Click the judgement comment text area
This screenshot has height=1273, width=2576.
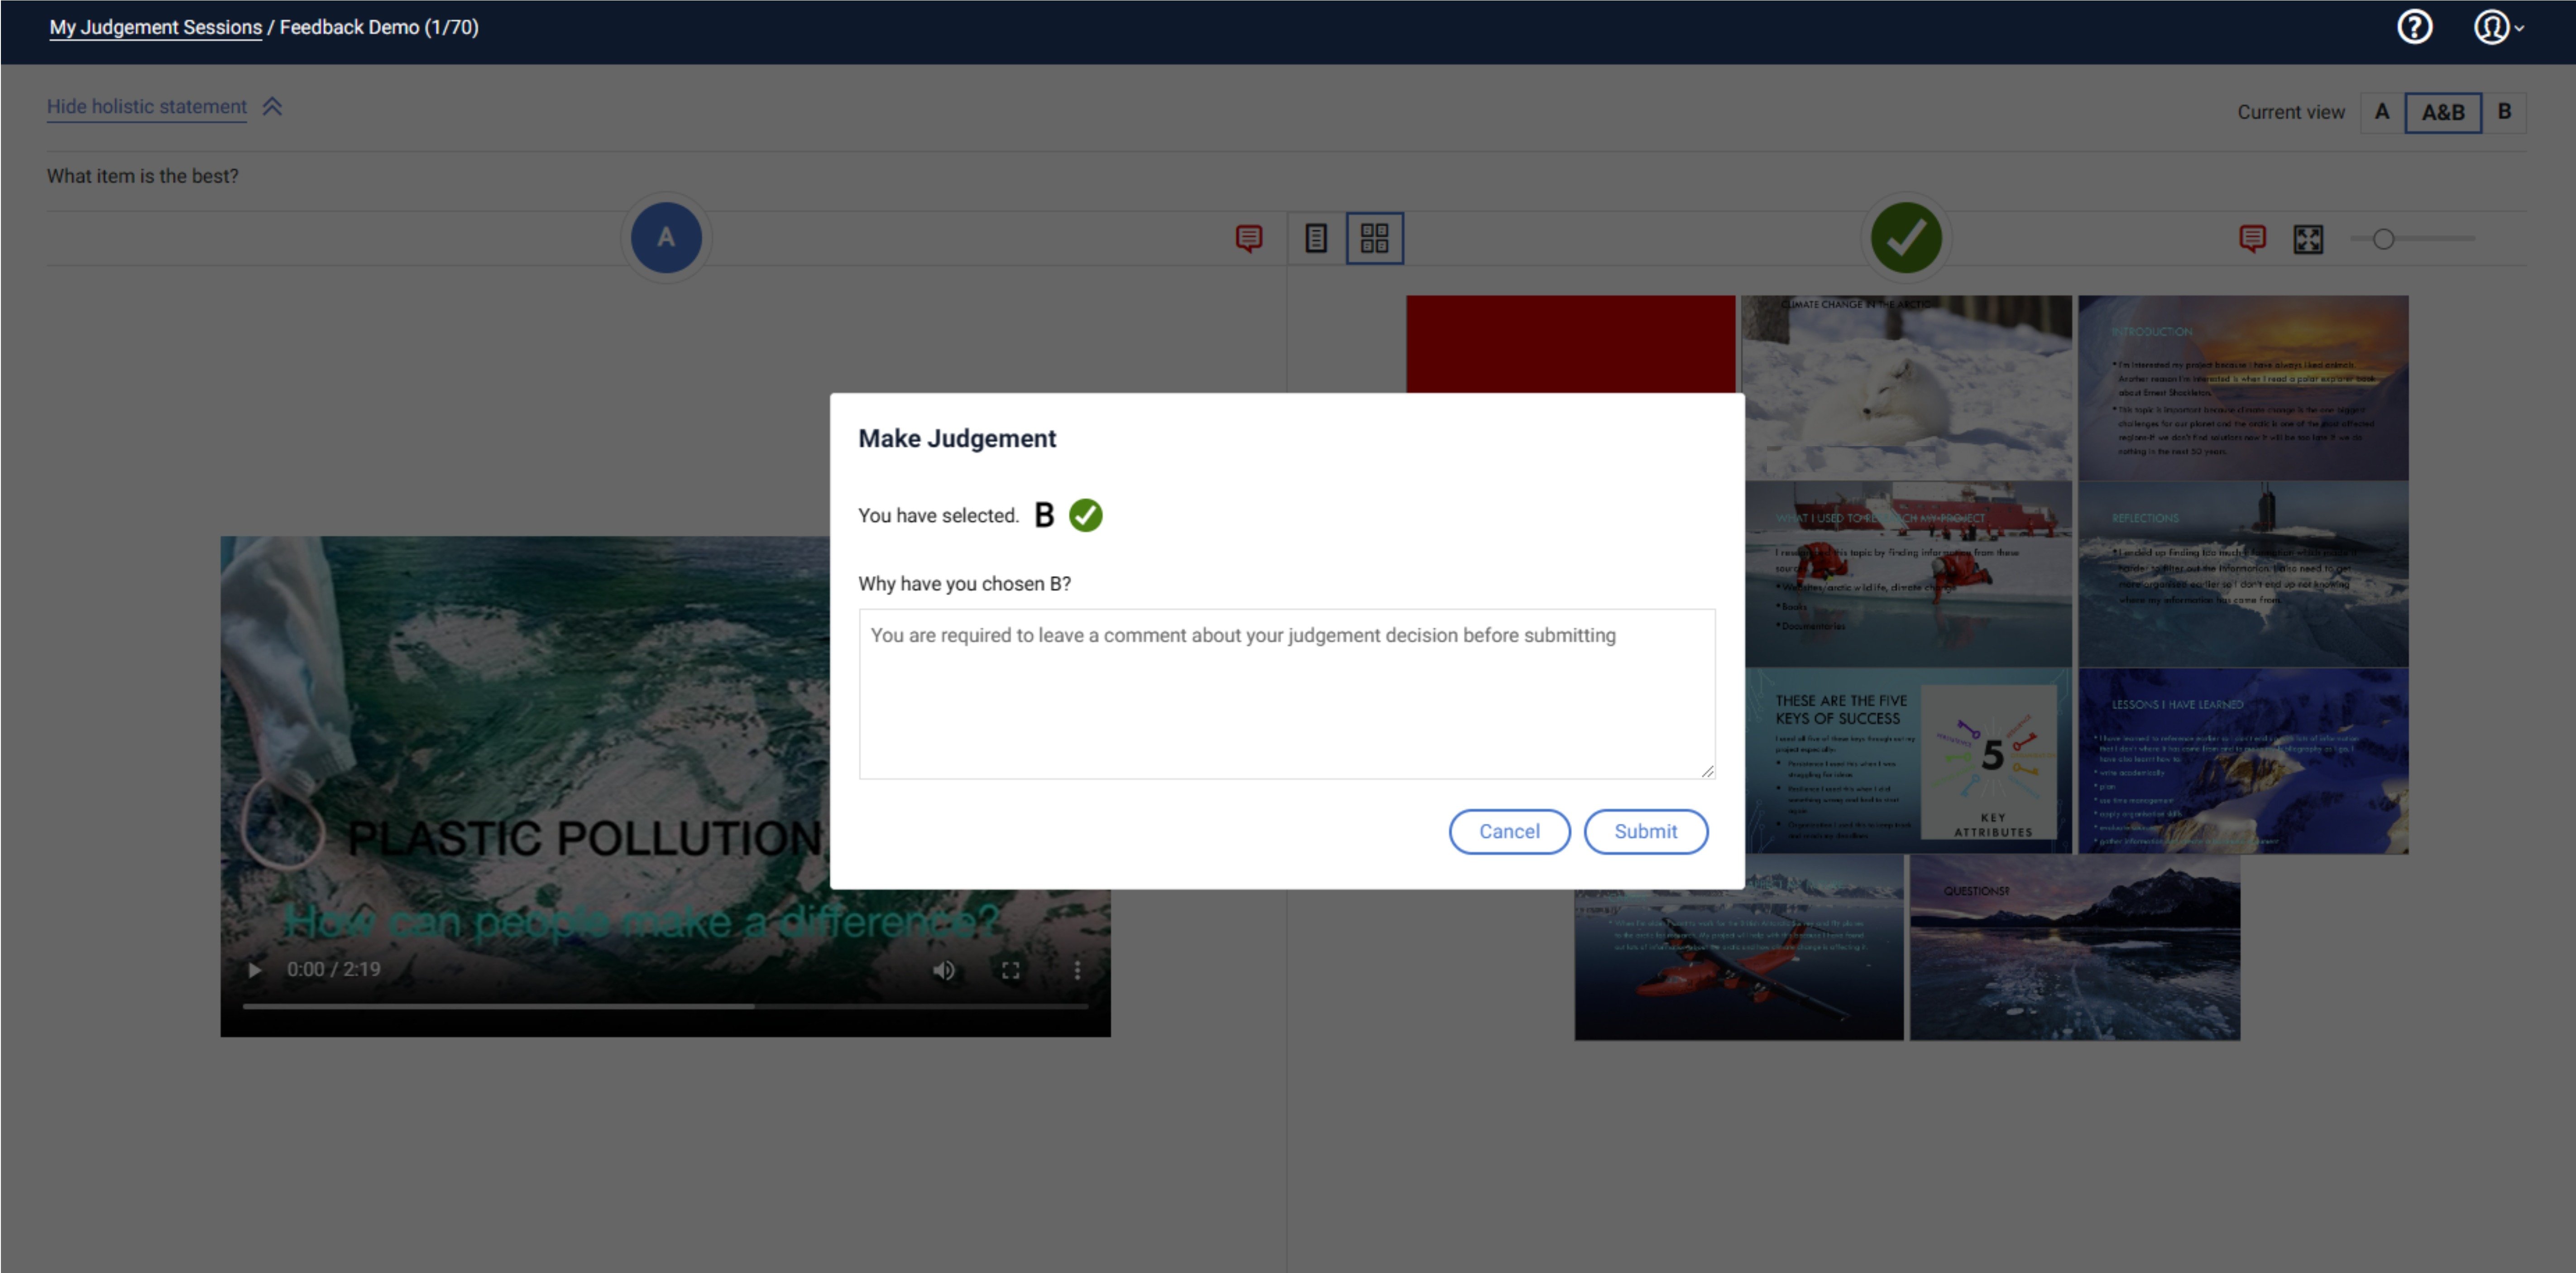pos(1286,693)
